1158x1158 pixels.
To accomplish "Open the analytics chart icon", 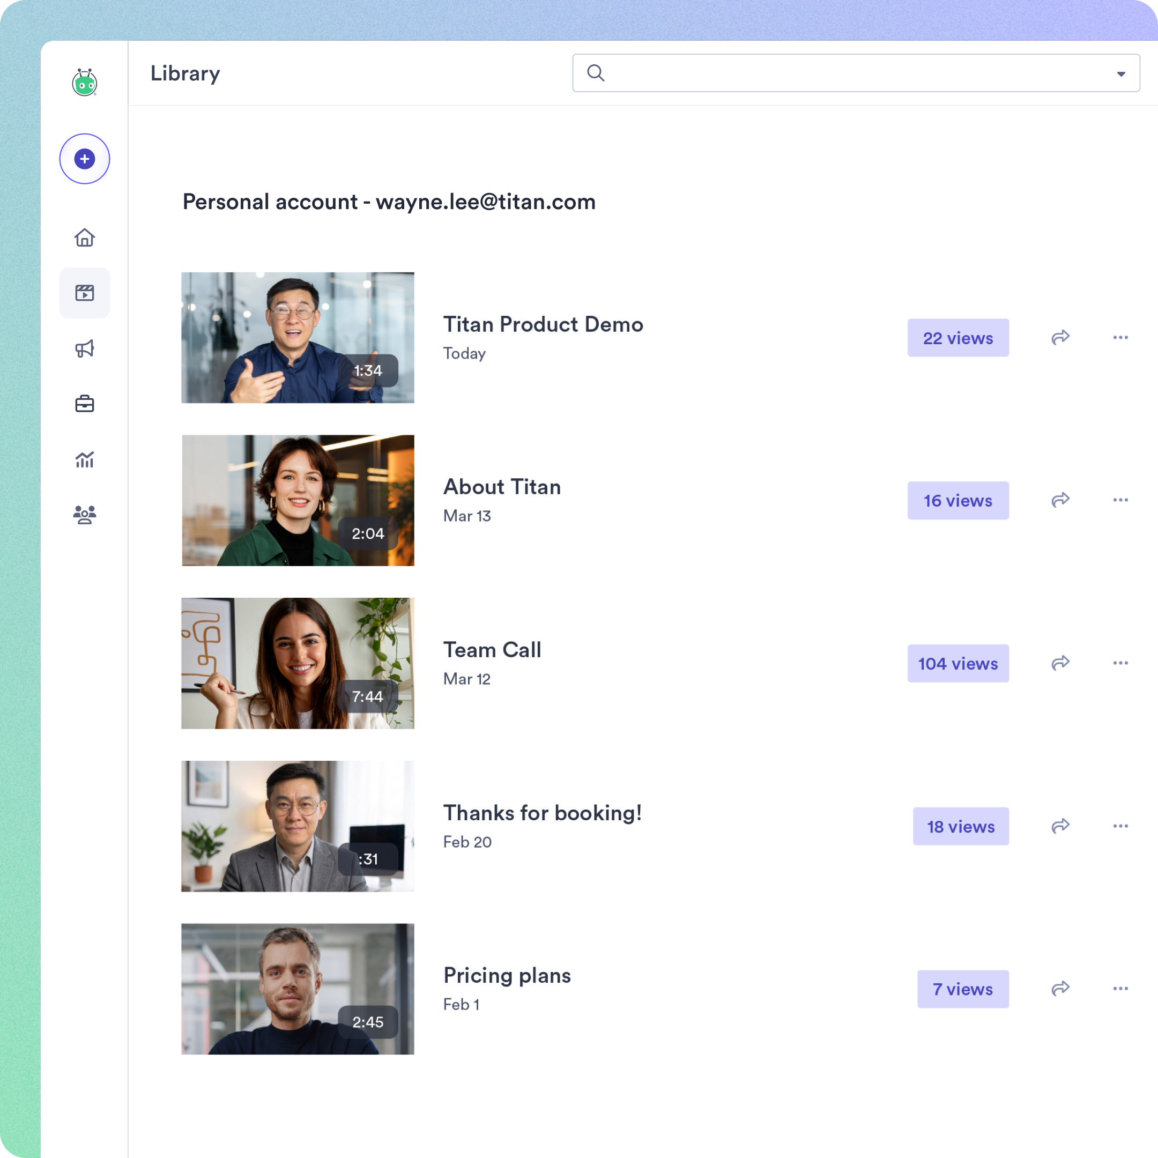I will tap(85, 460).
